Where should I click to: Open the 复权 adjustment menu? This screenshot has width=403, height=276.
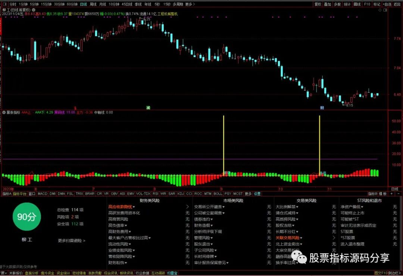[318, 4]
